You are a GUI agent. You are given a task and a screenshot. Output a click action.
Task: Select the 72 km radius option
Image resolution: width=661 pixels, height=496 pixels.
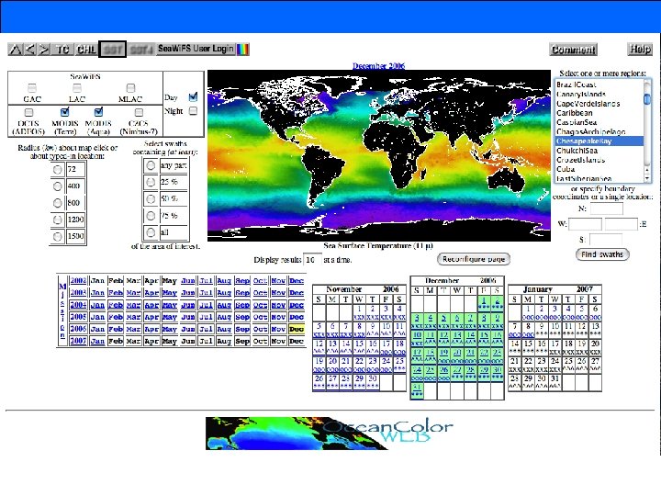pyautogui.click(x=57, y=170)
